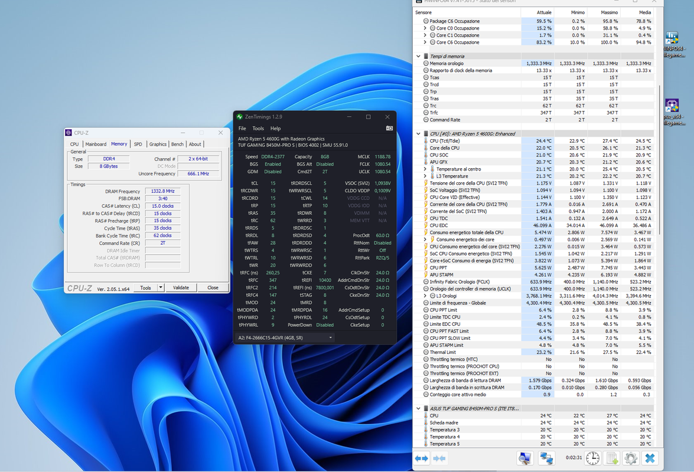Click the Attuale column header in HWiNFO
Screen dimensions: 694x472
pos(537,12)
